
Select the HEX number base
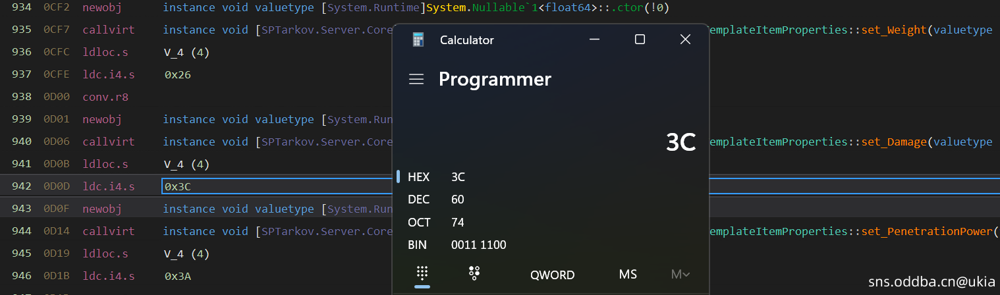click(419, 177)
